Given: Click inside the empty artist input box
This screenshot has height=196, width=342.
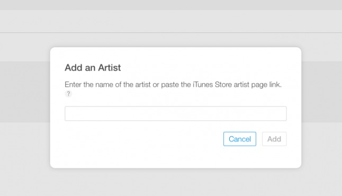Looking at the screenshot, I should (176, 113).
